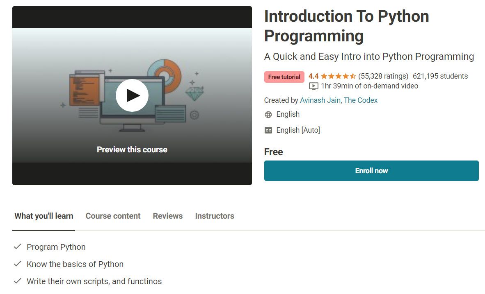Go to the Instructors tab
Screen dimensions: 485x294
(x=215, y=216)
